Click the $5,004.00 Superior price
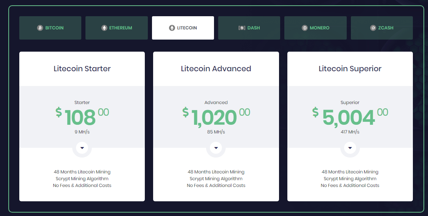The width and height of the screenshot is (428, 216). (349, 117)
